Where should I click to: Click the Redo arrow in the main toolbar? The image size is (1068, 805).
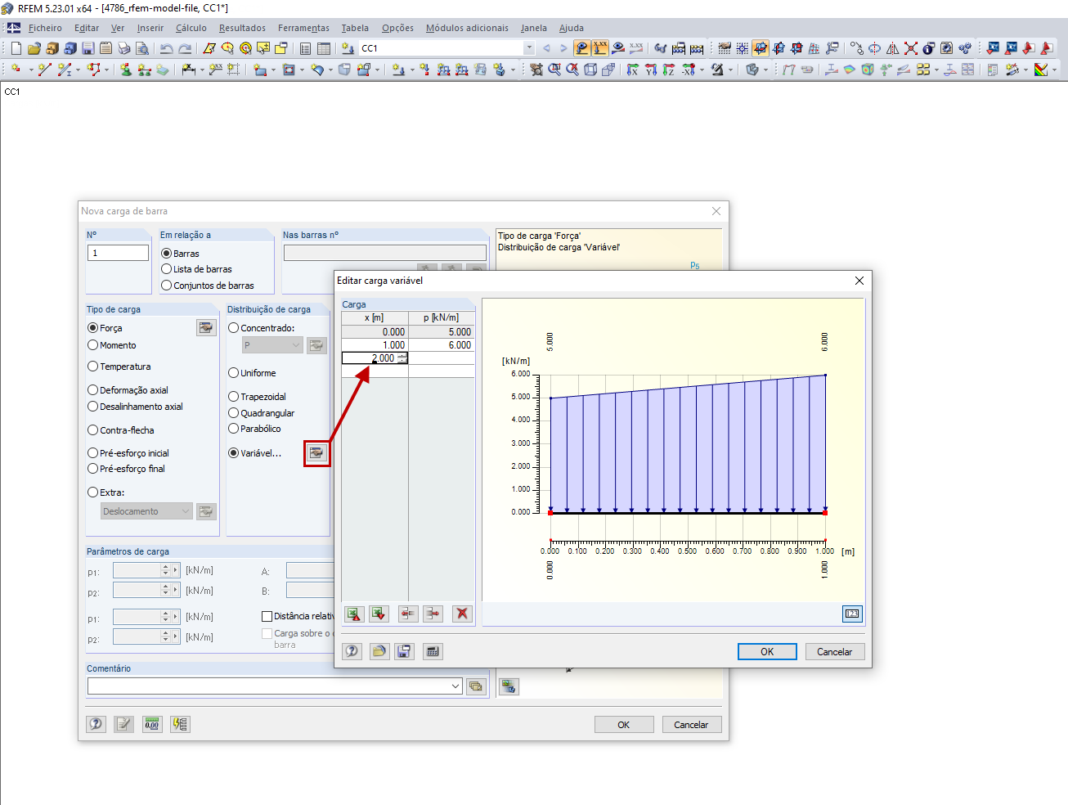tap(185, 48)
